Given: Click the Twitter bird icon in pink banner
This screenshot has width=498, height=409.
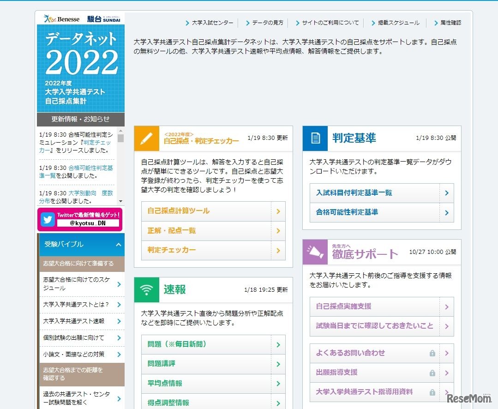Looking at the screenshot, I should [x=48, y=219].
